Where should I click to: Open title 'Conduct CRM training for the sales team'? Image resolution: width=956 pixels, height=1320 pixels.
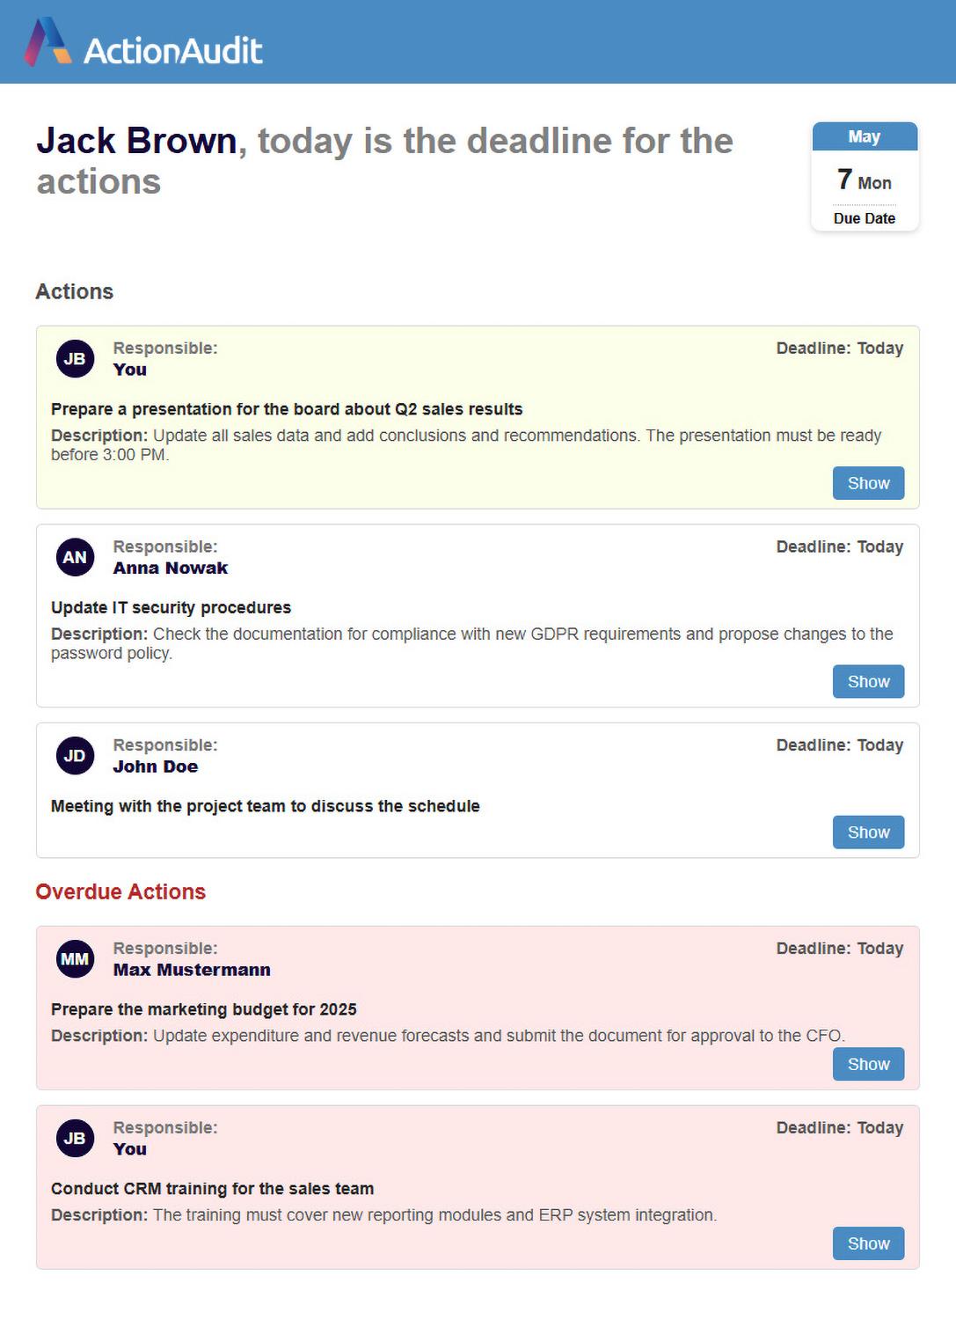point(212,1189)
